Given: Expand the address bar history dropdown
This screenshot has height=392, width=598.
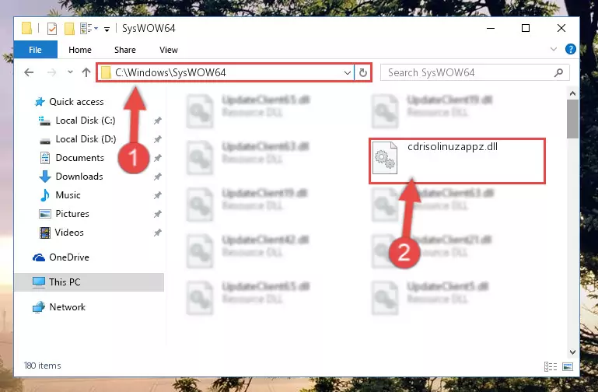Looking at the screenshot, I should point(347,72).
